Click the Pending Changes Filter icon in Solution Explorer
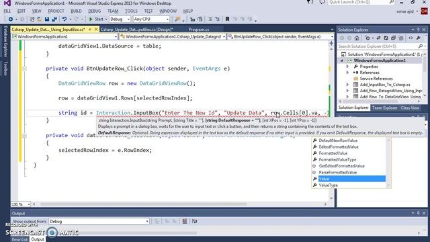The image size is (430, 242). pos(368,38)
